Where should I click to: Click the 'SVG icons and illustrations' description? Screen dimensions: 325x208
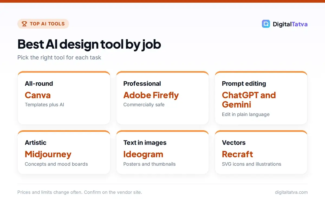(x=252, y=164)
